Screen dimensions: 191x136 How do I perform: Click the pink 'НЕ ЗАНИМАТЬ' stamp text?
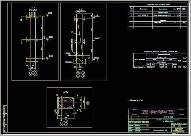pyautogui.click(x=158, y=112)
